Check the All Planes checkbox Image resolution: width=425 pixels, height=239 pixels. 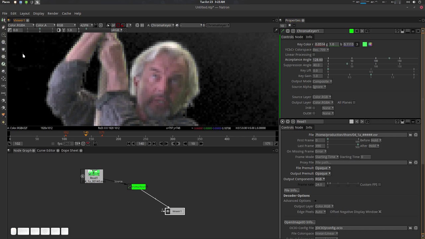point(354,103)
